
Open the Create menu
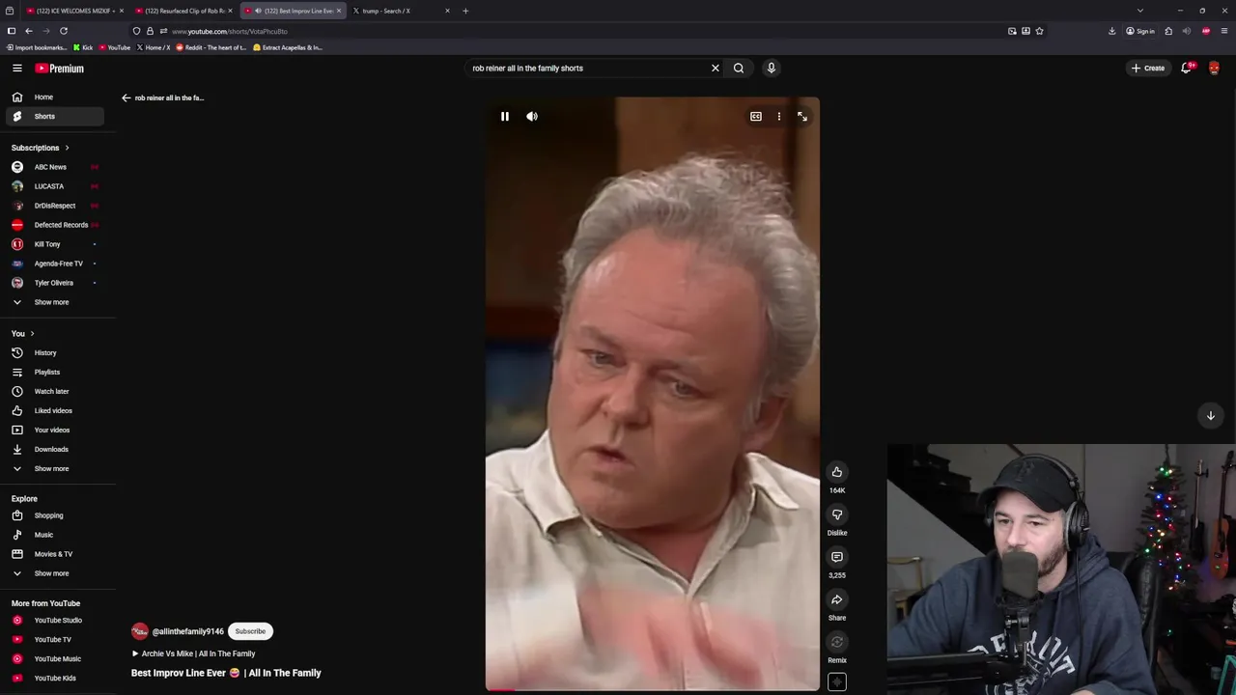(1148, 68)
